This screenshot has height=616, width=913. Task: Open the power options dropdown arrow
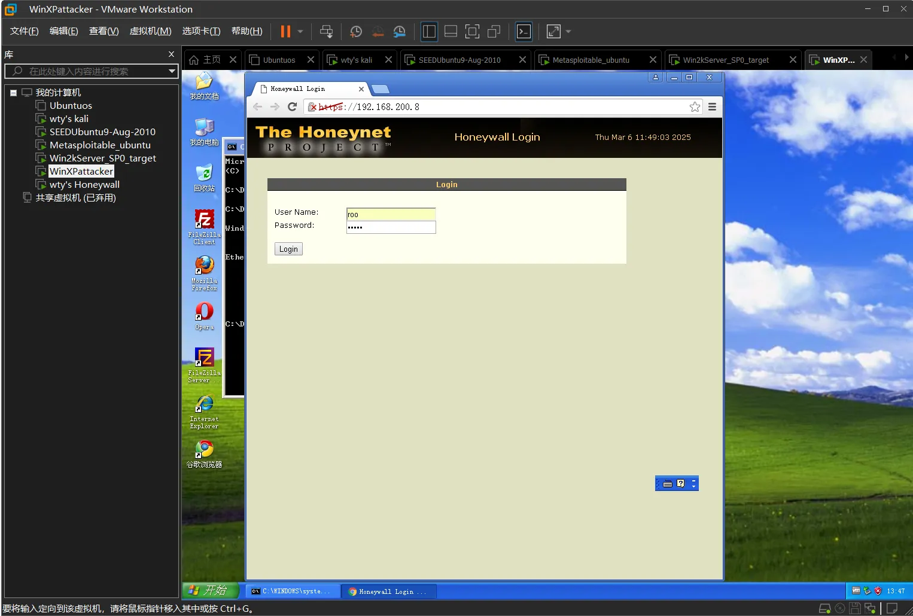pyautogui.click(x=300, y=31)
